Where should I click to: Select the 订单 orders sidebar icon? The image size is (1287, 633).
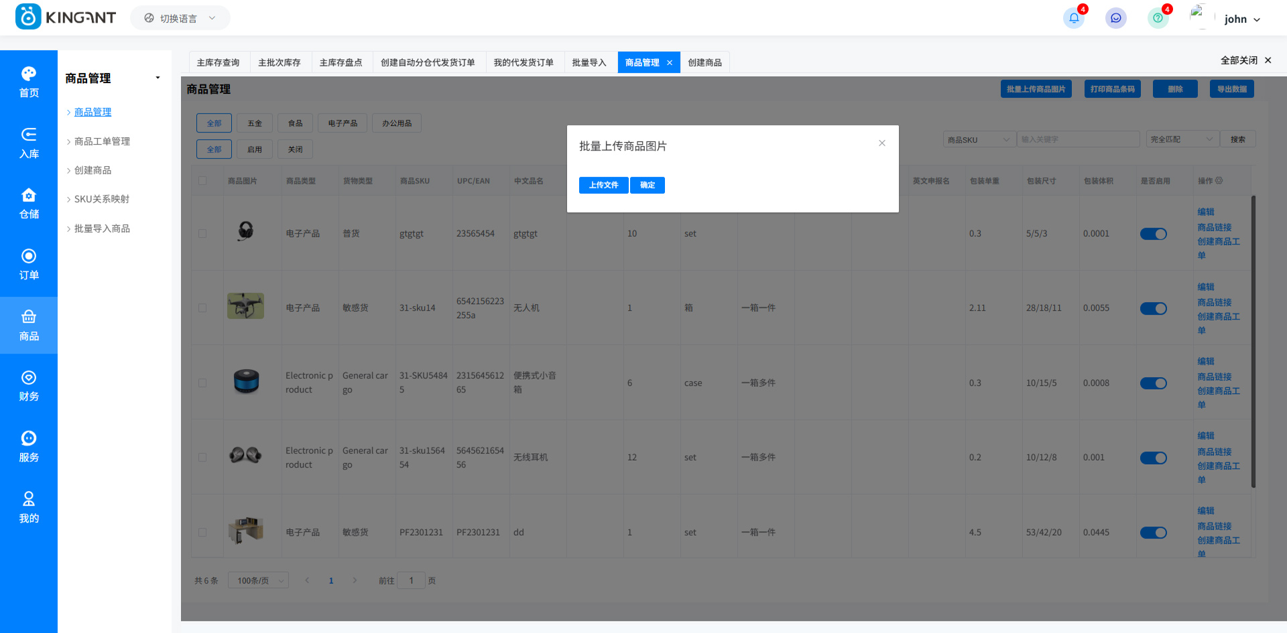(x=29, y=265)
